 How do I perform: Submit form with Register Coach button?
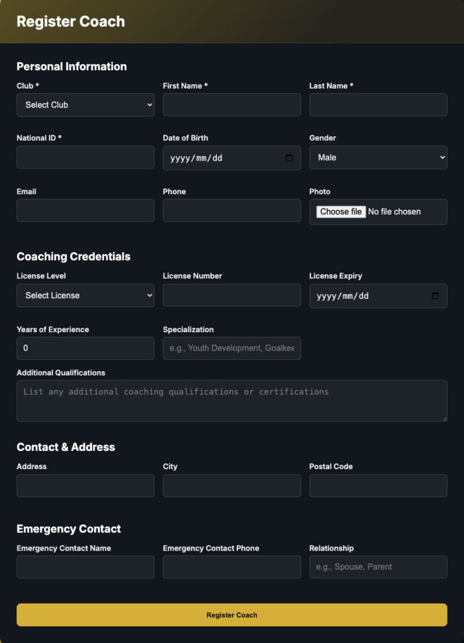pyautogui.click(x=232, y=615)
